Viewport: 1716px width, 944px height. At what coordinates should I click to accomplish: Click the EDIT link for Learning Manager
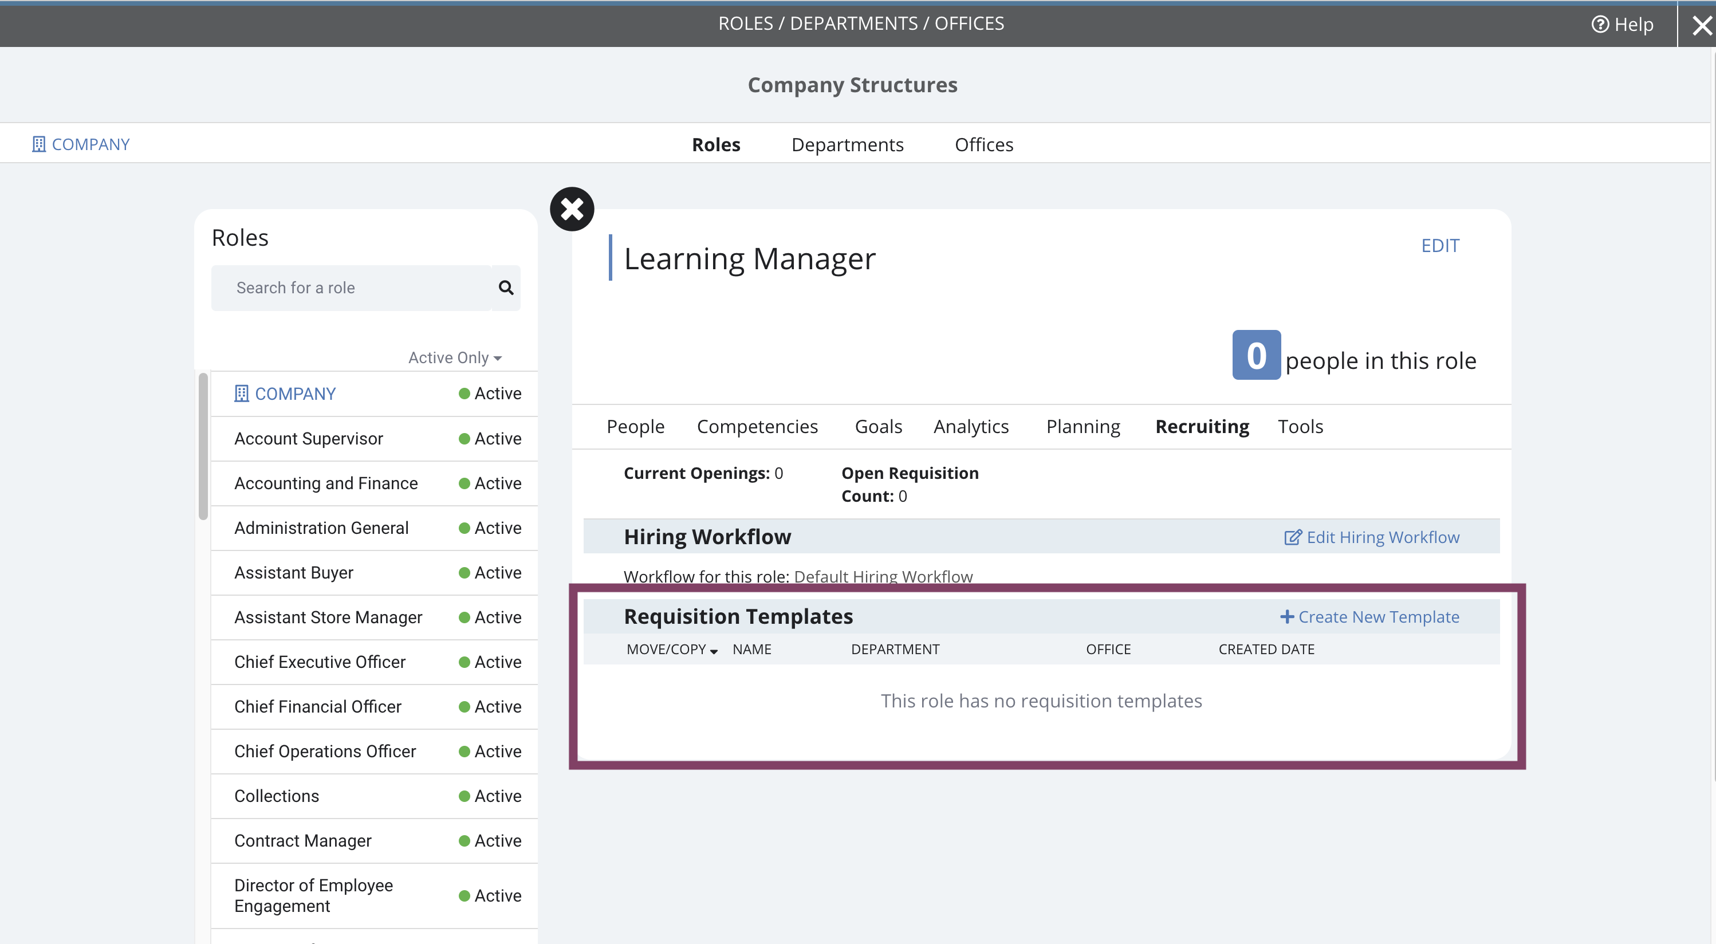[1440, 246]
